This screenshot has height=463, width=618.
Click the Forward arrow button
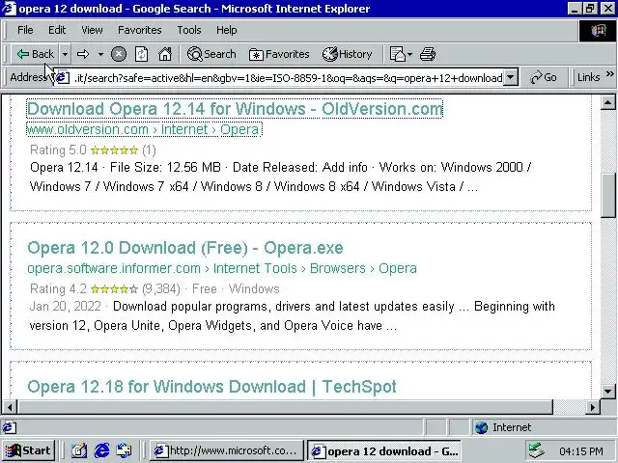(x=83, y=54)
